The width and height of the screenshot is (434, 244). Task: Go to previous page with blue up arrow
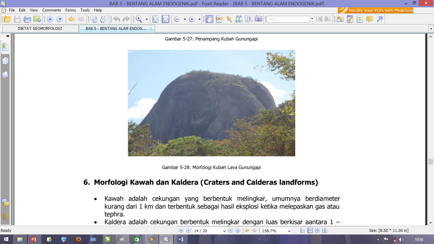(x=50, y=19)
